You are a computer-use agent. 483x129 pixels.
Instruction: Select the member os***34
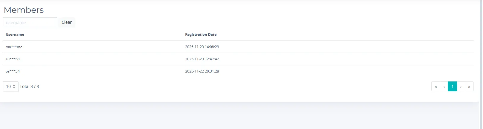pos(13,71)
